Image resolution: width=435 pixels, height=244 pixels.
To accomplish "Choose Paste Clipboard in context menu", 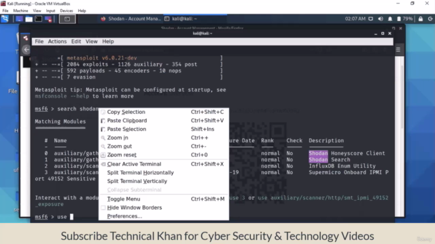I will pos(164,121).
